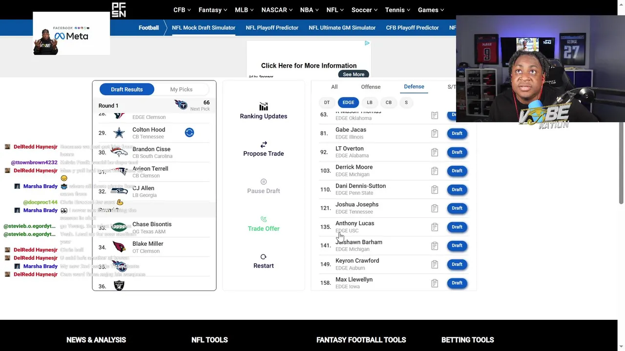Screen dimensions: 625x351
Task: Open Dani Dennis-Sutton clipboard icon
Action: pyautogui.click(x=435, y=190)
